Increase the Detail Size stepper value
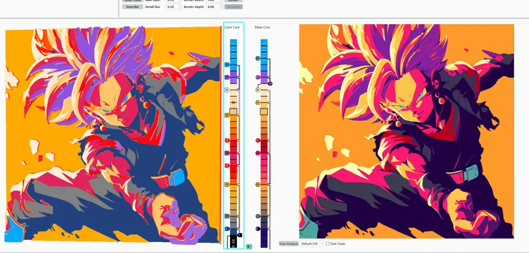 [x=179, y=5]
